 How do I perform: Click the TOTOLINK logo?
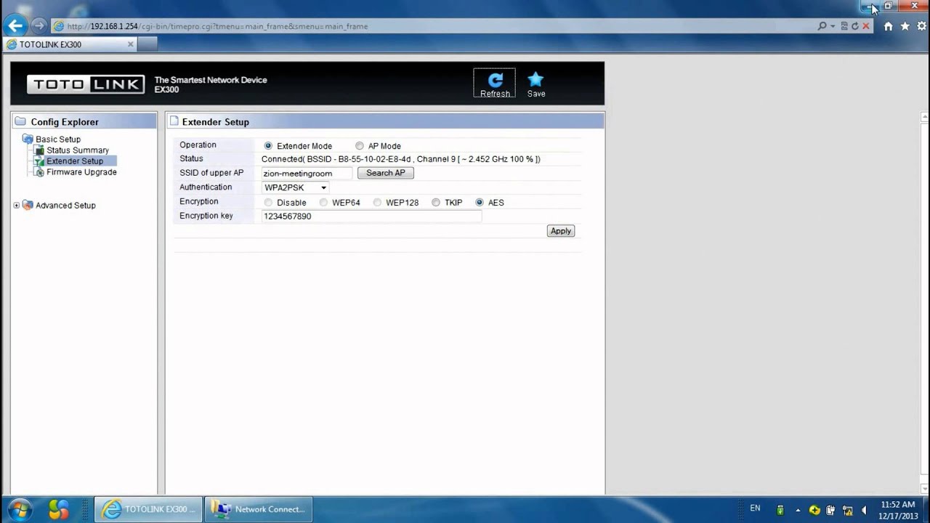coord(86,84)
